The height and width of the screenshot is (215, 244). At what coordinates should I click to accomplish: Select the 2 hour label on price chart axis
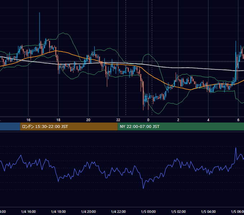click(x=178, y=120)
